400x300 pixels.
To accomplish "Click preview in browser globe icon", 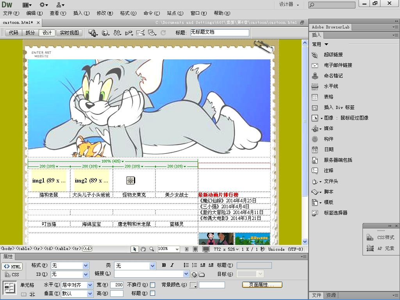I will [105, 33].
